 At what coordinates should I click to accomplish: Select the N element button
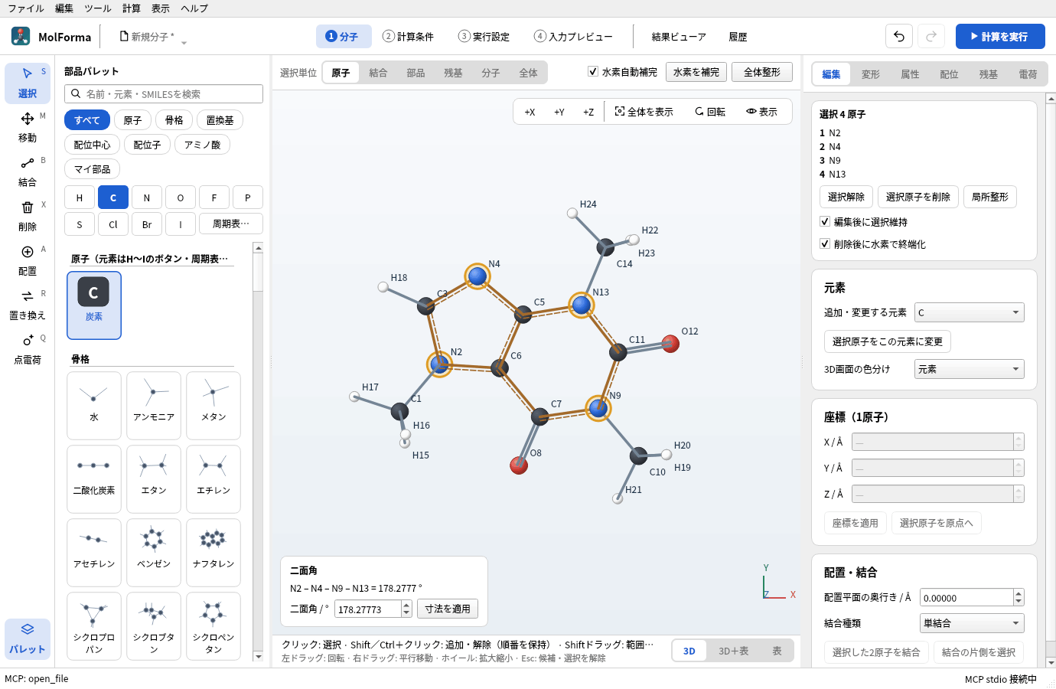coord(147,198)
